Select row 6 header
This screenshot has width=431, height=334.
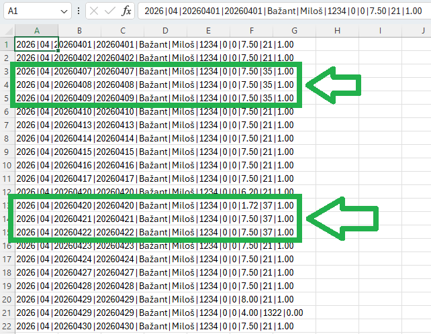(x=7, y=112)
